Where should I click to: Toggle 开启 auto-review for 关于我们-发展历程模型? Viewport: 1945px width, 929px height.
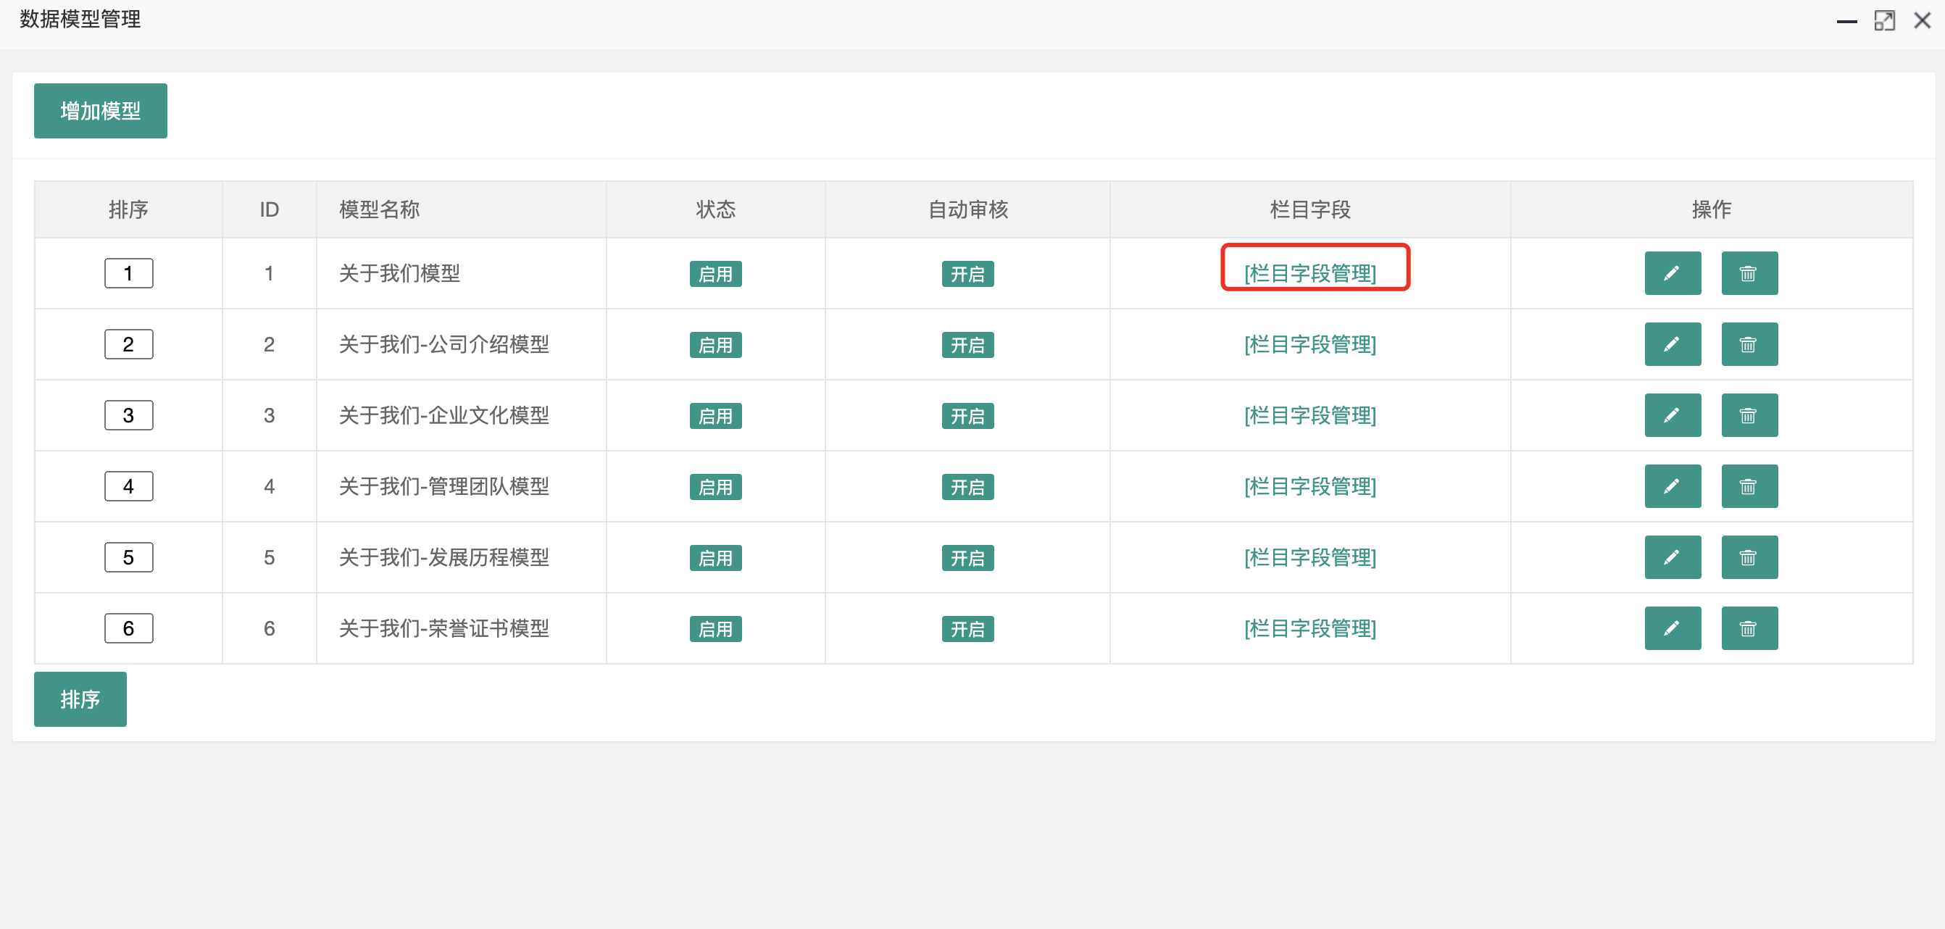click(x=967, y=558)
